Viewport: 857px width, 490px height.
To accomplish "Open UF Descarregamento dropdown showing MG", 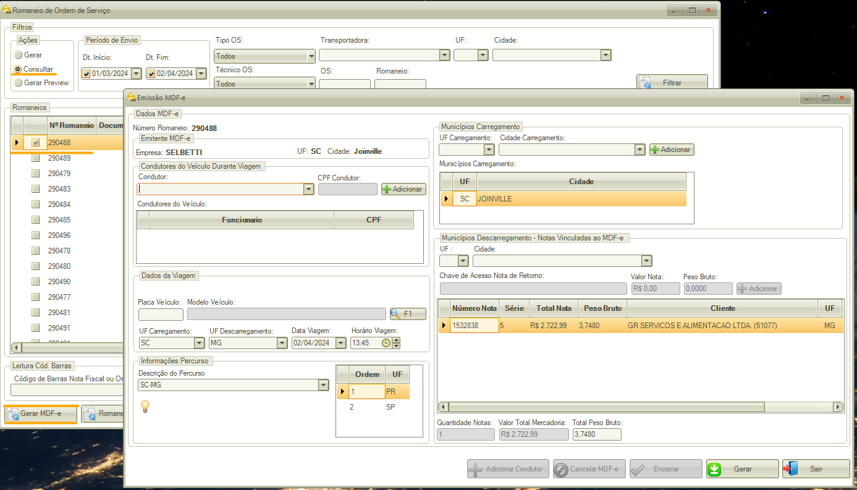I will 281,343.
